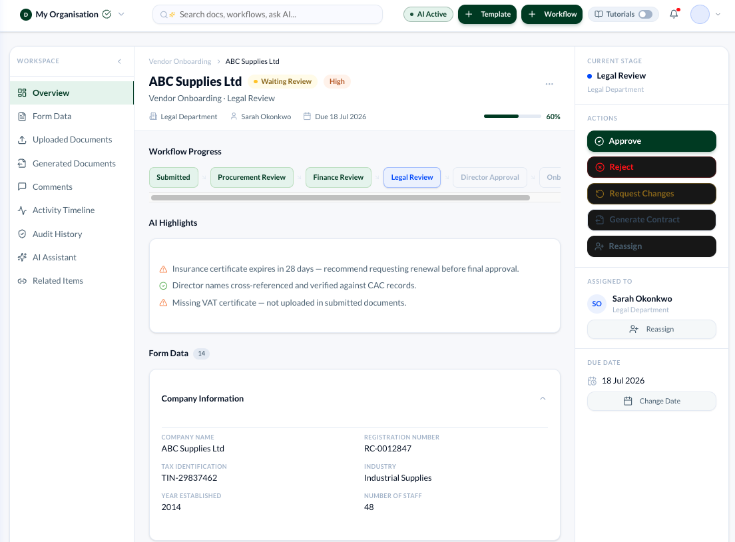Select the Legal Review stage chip

(x=412, y=177)
